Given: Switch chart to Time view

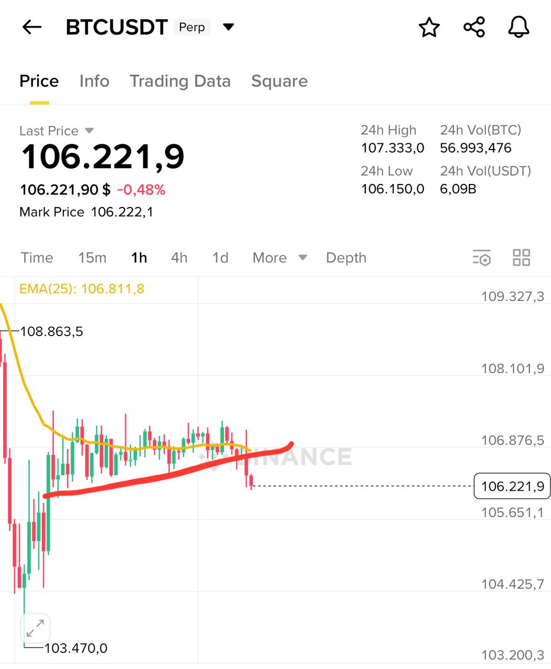Looking at the screenshot, I should click(x=37, y=258).
